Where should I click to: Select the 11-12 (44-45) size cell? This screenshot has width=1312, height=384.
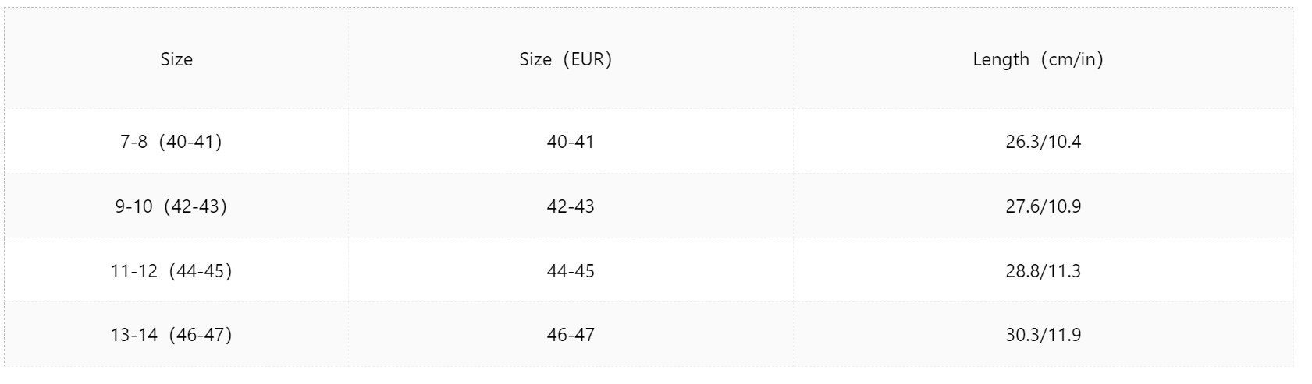(x=171, y=271)
